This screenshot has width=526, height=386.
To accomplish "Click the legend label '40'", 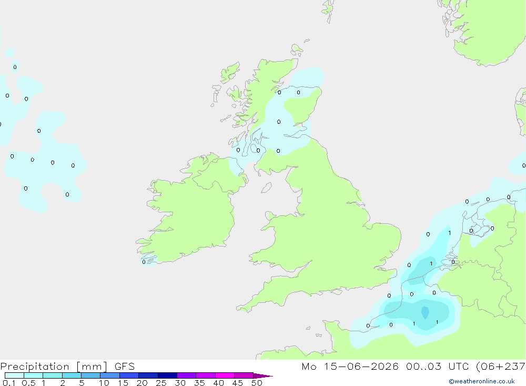I will point(219,383).
